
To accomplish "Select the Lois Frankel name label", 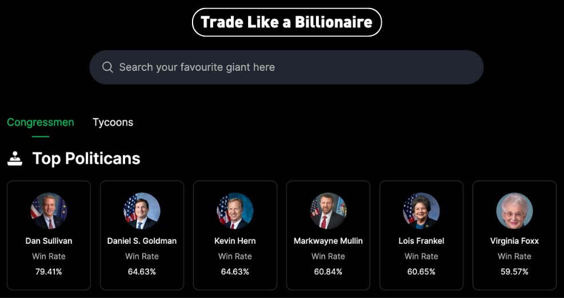I will 421,241.
